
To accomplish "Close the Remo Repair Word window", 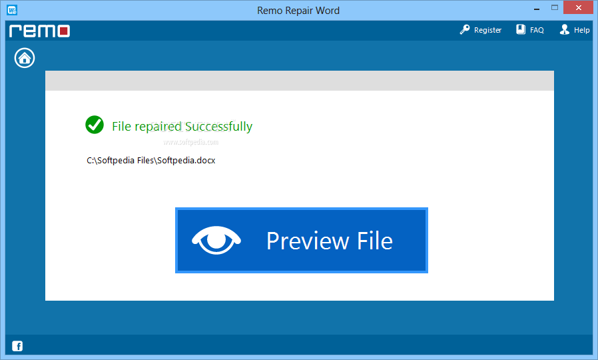I will click(x=578, y=8).
